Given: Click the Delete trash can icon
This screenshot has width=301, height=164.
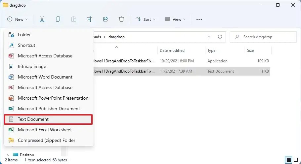Looking at the screenshot, I should coord(121,19).
